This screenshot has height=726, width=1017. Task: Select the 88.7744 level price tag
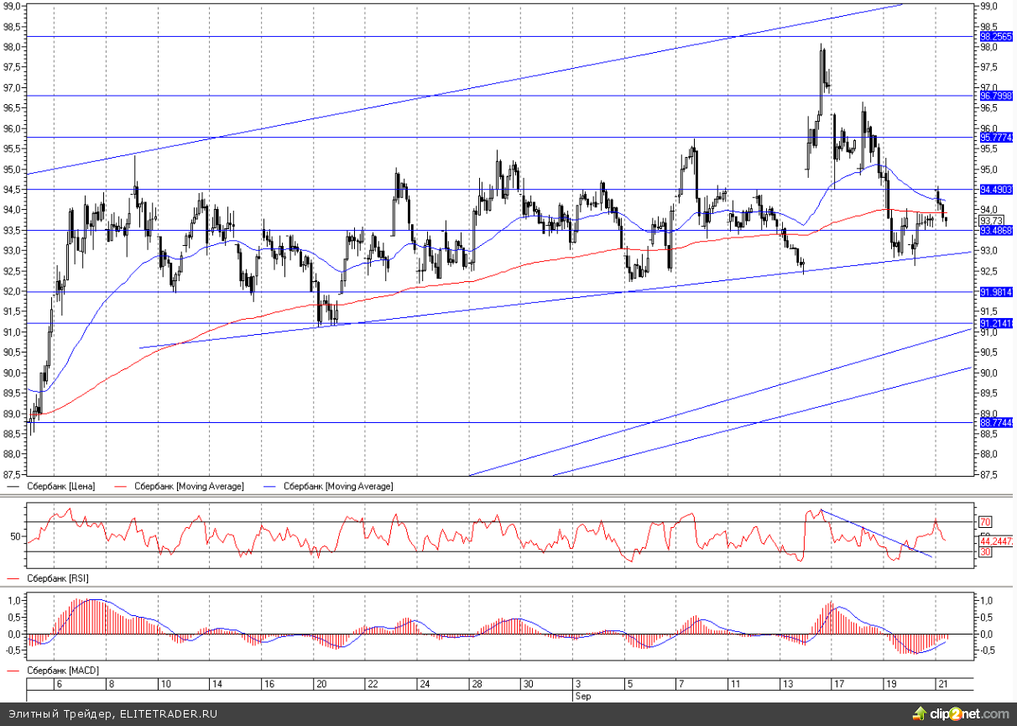click(995, 423)
